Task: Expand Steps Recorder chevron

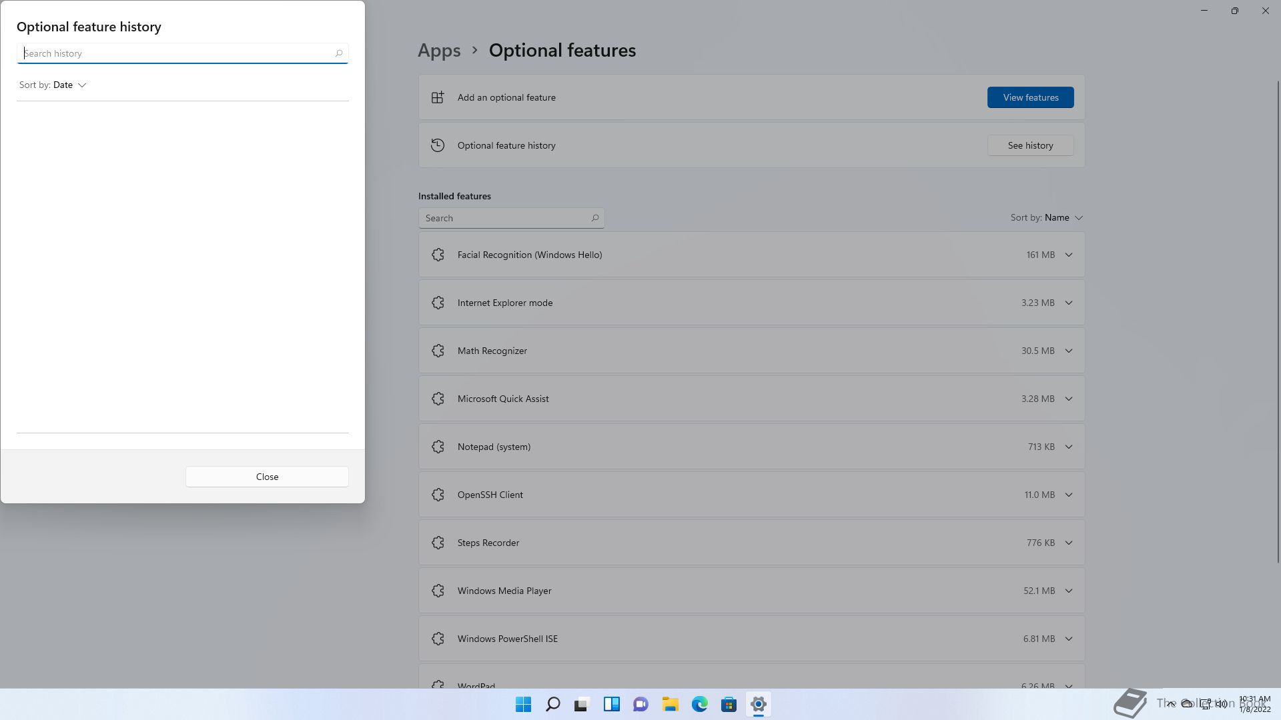Action: 1068,543
